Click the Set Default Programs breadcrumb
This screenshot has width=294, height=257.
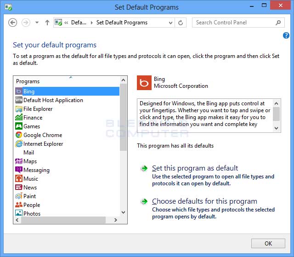[x=122, y=23]
